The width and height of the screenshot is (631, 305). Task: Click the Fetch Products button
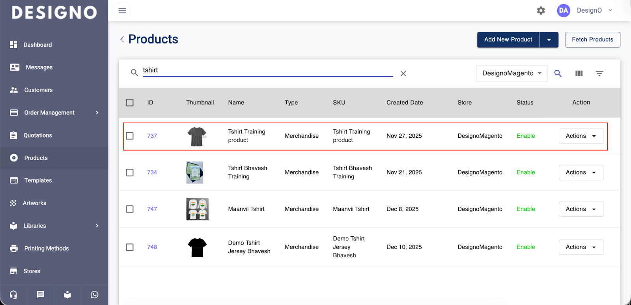point(592,40)
